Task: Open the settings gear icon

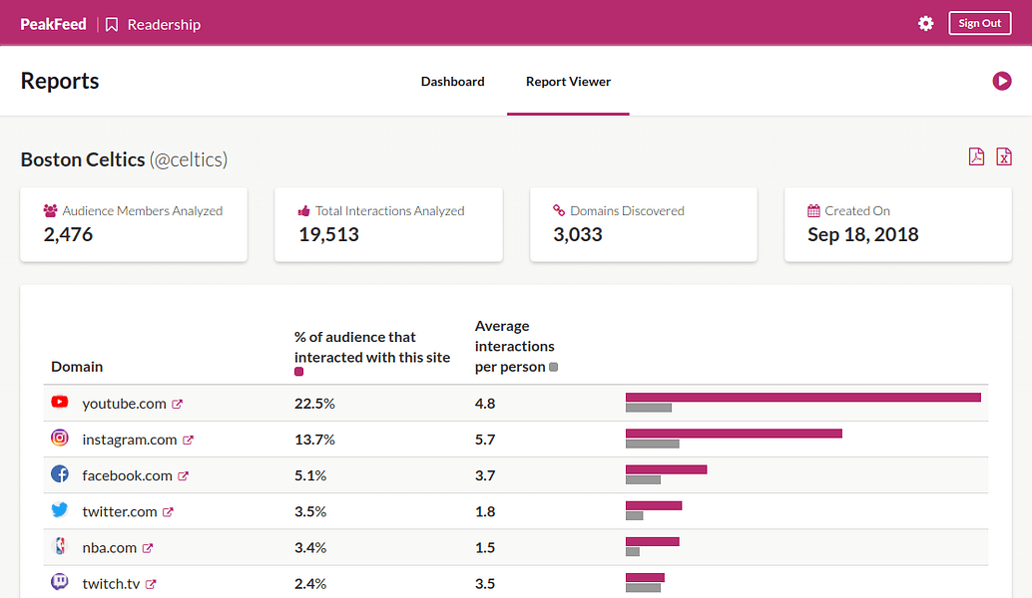Action: click(925, 24)
